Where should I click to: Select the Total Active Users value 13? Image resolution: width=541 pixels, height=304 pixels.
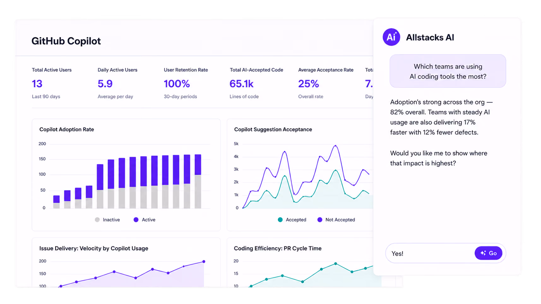(x=37, y=84)
